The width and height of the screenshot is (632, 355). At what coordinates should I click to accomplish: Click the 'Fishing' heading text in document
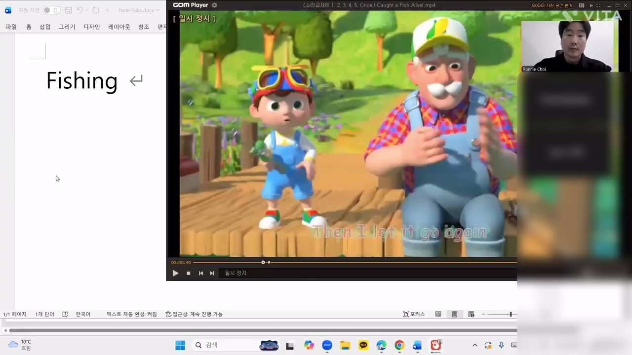click(x=81, y=81)
